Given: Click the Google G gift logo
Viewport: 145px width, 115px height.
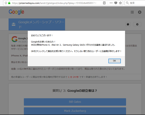Looking at the screenshot, I should click(x=14, y=39).
